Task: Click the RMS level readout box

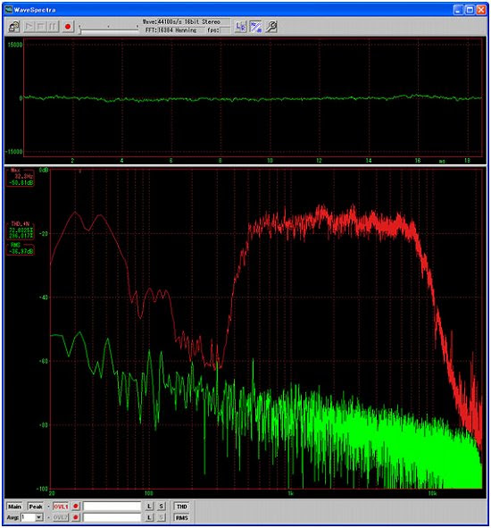Action: 21,248
